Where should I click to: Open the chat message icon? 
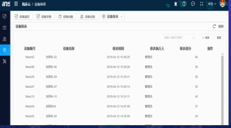193,4
